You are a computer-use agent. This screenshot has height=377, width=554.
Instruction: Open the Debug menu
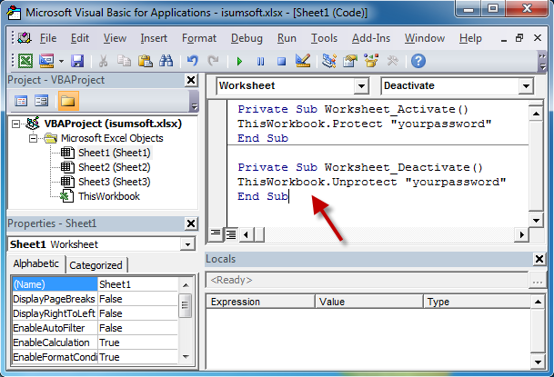247,38
